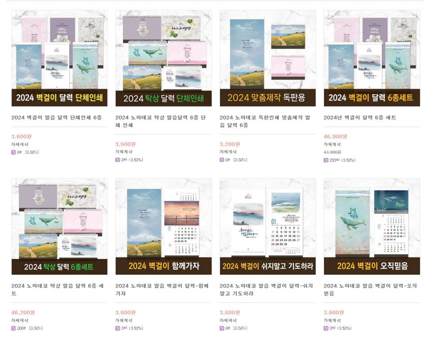Image resolution: width=432 pixels, height=341 pixels.
Task: Click the purple points icon under the 3,200원 price
Action: 222,160
